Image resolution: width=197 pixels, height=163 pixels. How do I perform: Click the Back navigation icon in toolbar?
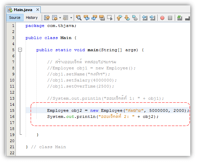click(x=55, y=18)
